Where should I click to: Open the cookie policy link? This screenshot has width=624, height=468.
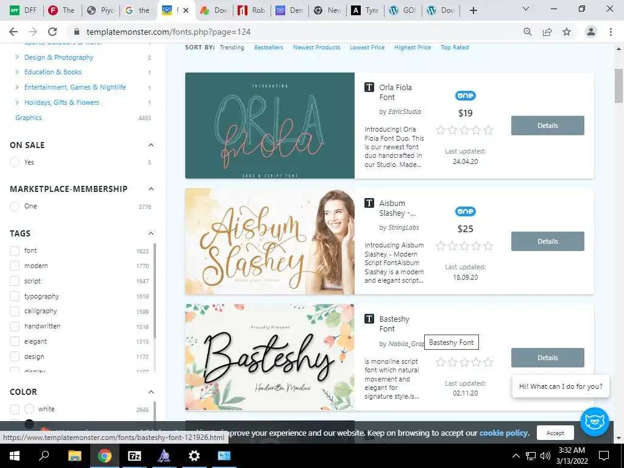pos(504,433)
